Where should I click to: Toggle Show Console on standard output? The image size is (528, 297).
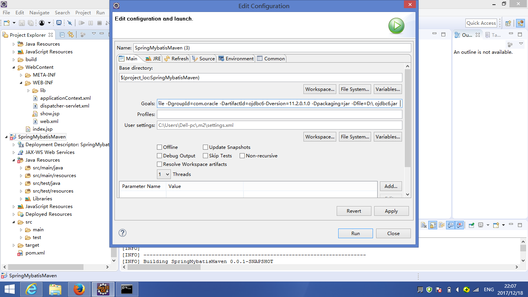click(450, 225)
